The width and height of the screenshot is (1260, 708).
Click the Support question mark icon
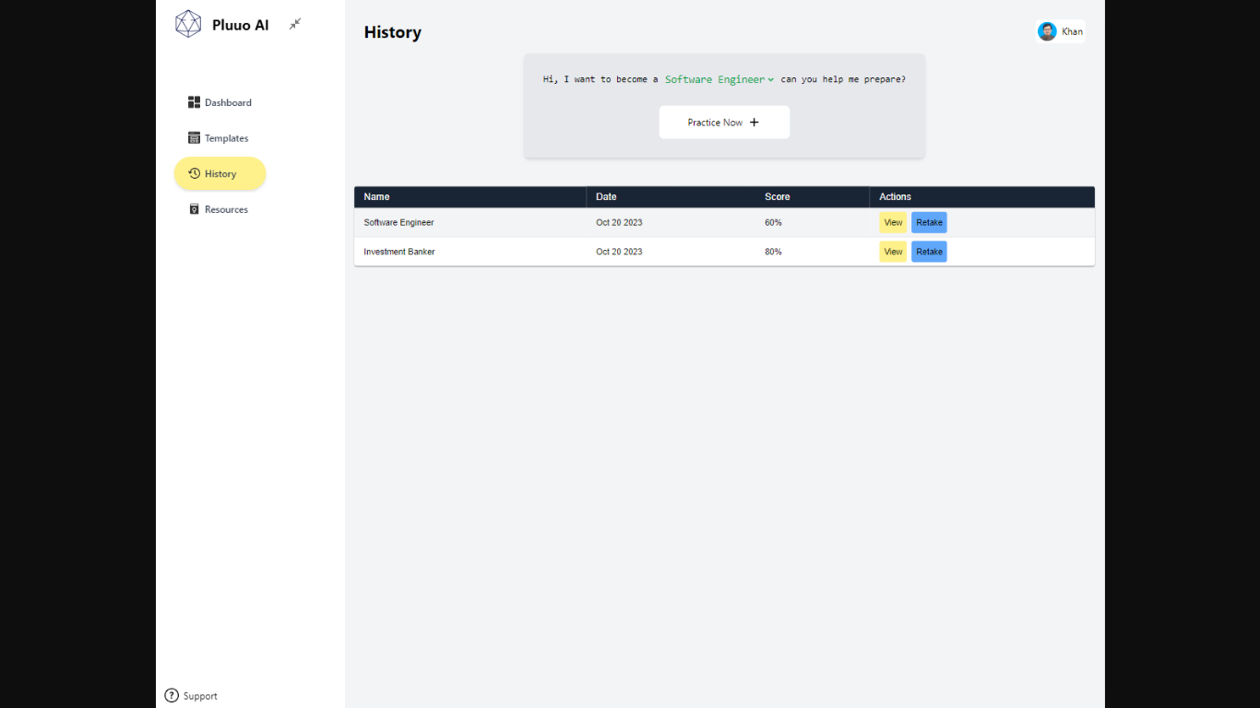(172, 696)
